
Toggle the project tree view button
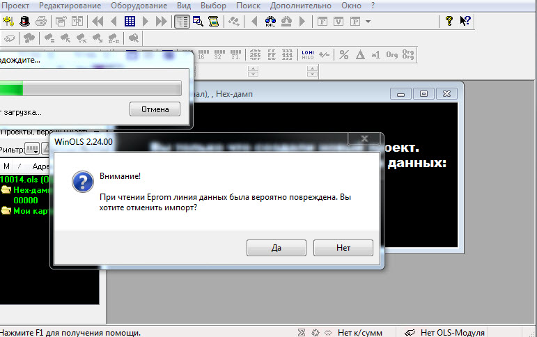tap(182, 21)
